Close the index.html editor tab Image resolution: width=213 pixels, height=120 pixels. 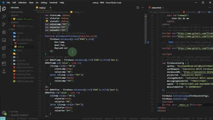click(x=163, y=8)
